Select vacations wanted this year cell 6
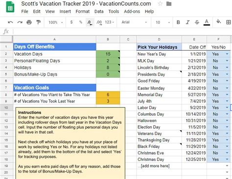Viewport: 232px width, 179px height. point(108,95)
